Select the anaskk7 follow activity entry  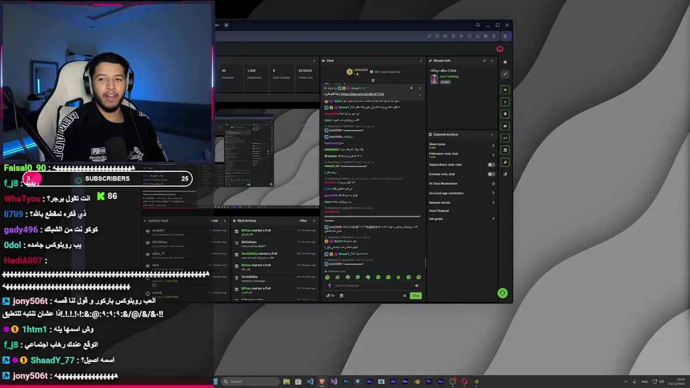(185, 232)
